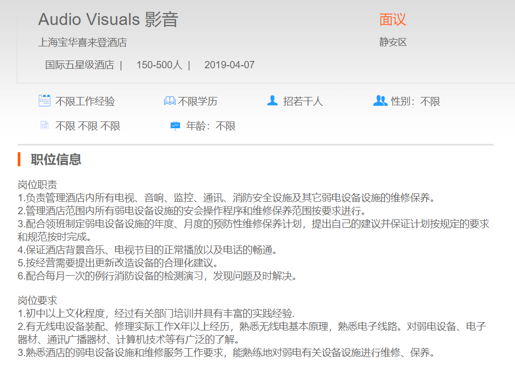Click the 国际五星级酒店 category tag
Viewport: 515px width, 380px height.
[x=79, y=65]
